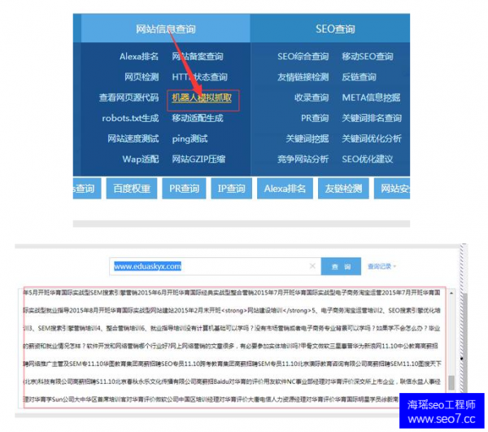Switch to the 网站信息查询 tab
The height and width of the screenshot is (432, 488).
click(x=166, y=29)
